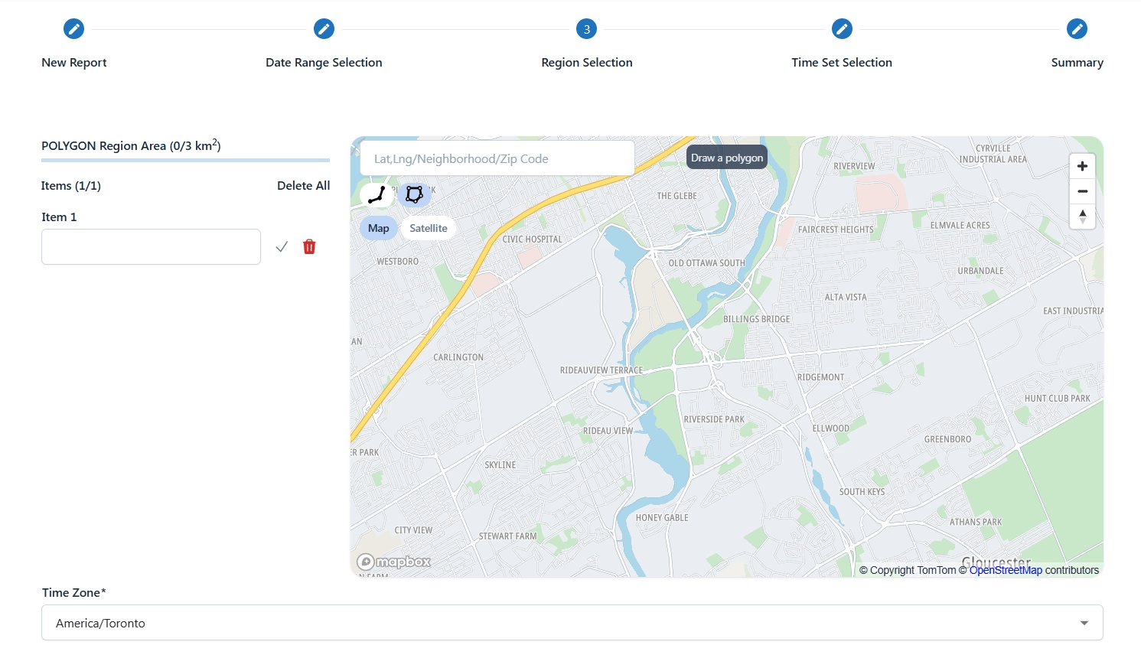The width and height of the screenshot is (1141, 645).
Task: Click the 'THE GLEBE' map label
Action: tap(676, 196)
